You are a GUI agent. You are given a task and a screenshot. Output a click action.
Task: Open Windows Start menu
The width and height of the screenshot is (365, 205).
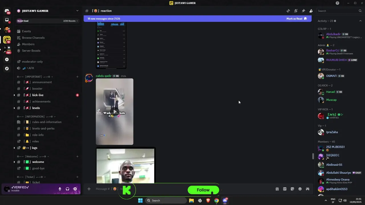pos(140,200)
